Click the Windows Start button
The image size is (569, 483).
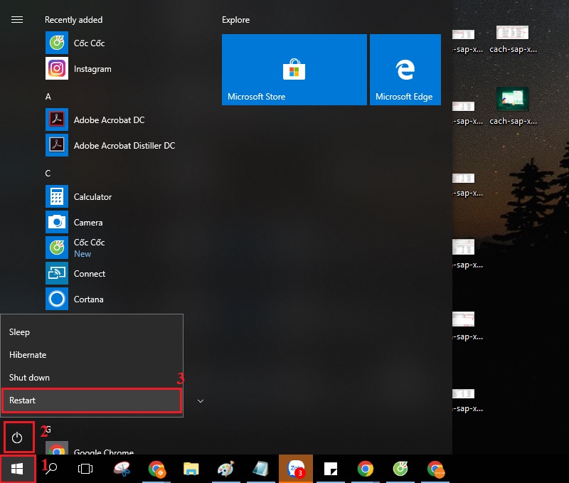click(18, 469)
